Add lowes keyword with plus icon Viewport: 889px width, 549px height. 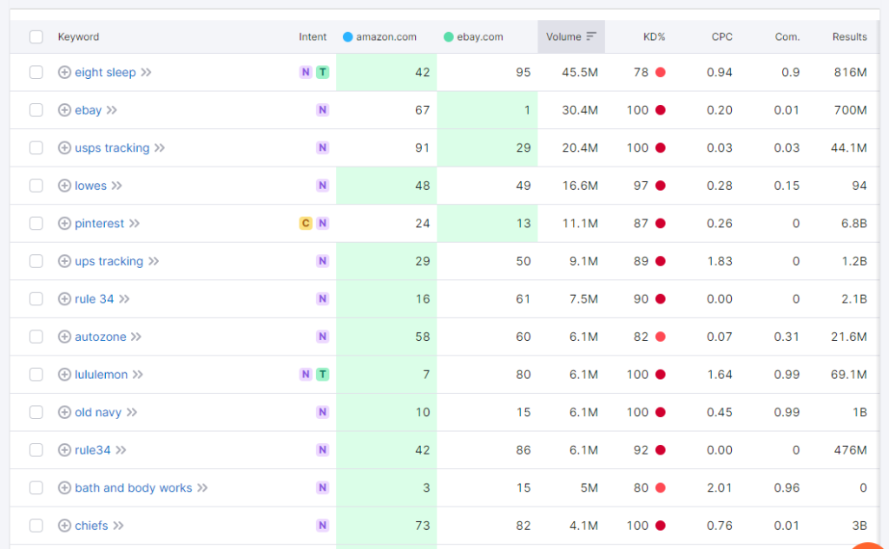[x=64, y=186]
